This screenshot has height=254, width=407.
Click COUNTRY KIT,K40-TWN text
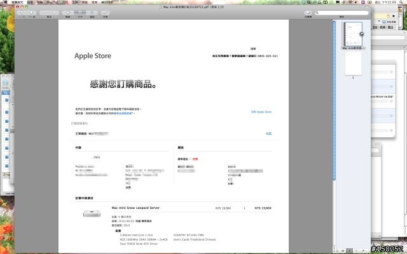pyautogui.click(x=188, y=235)
